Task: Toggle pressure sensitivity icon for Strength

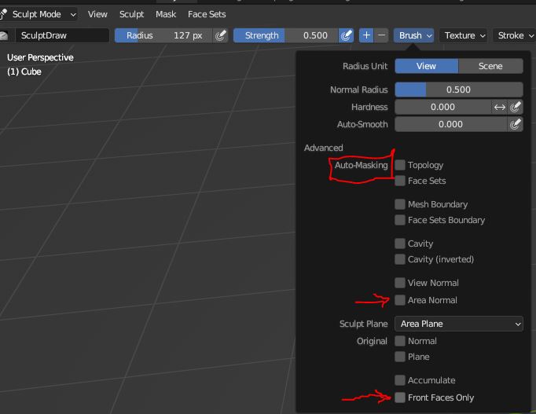Action: coord(347,35)
